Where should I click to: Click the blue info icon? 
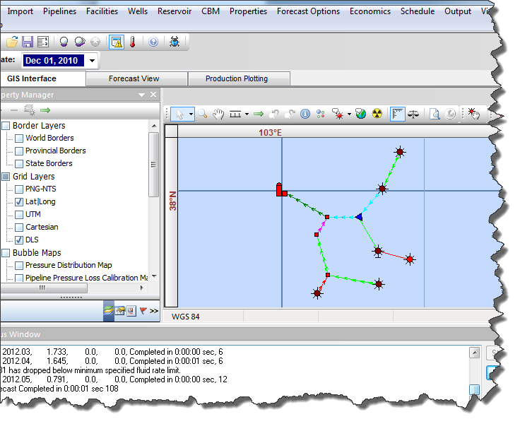click(305, 114)
